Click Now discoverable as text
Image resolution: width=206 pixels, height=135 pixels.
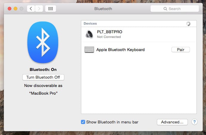43,86
